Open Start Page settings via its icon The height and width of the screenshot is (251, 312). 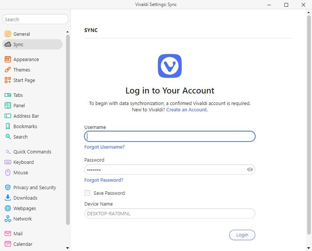coord(7,80)
